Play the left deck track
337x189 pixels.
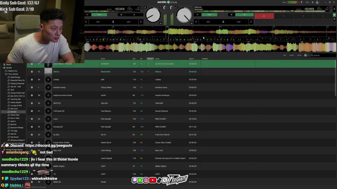pyautogui.click(x=134, y=15)
